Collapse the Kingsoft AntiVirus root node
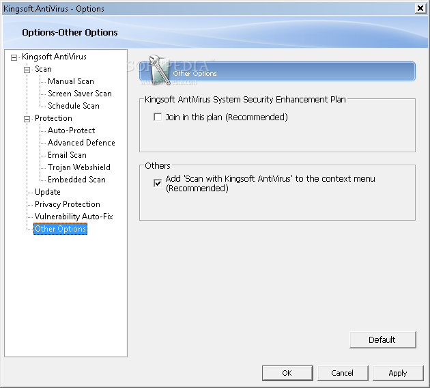The width and height of the screenshot is (430, 388). pos(14,57)
